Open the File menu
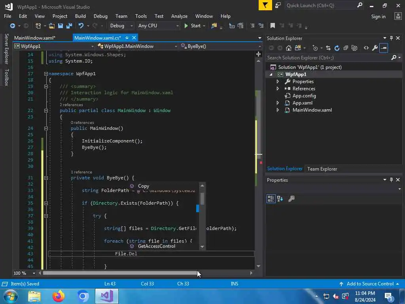This screenshot has height=304, width=405. click(x=8, y=16)
